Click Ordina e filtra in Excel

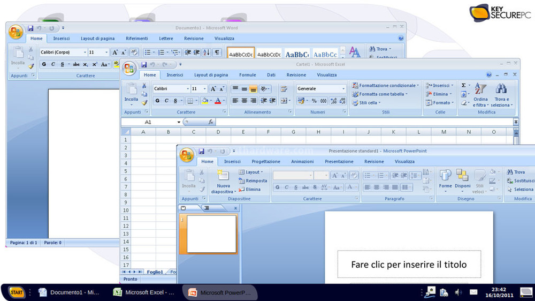coord(480,95)
